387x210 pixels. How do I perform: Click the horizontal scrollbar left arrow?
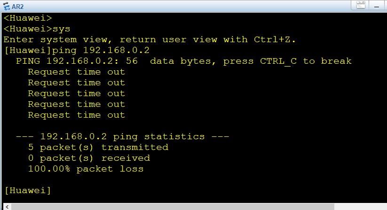[x=7, y=207]
